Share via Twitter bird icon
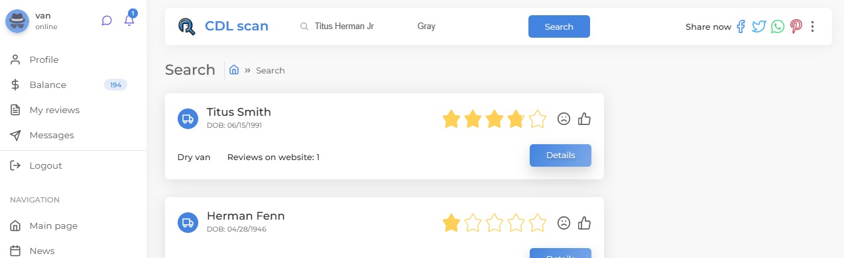The height and width of the screenshot is (258, 844). tap(759, 26)
